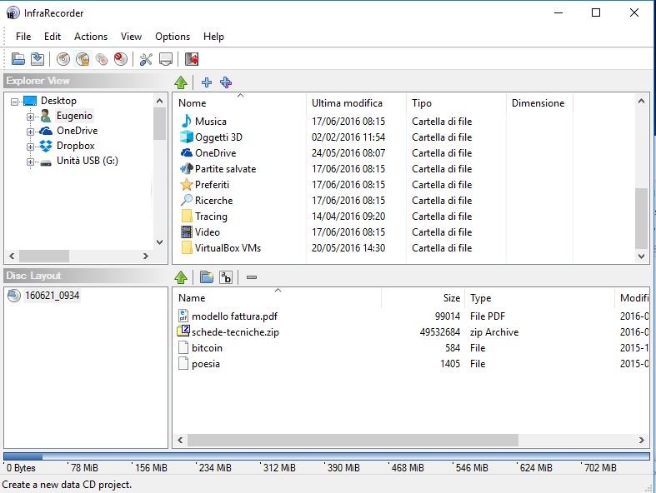Open the View menu
Image resolution: width=656 pixels, height=493 pixels.
coord(131,37)
